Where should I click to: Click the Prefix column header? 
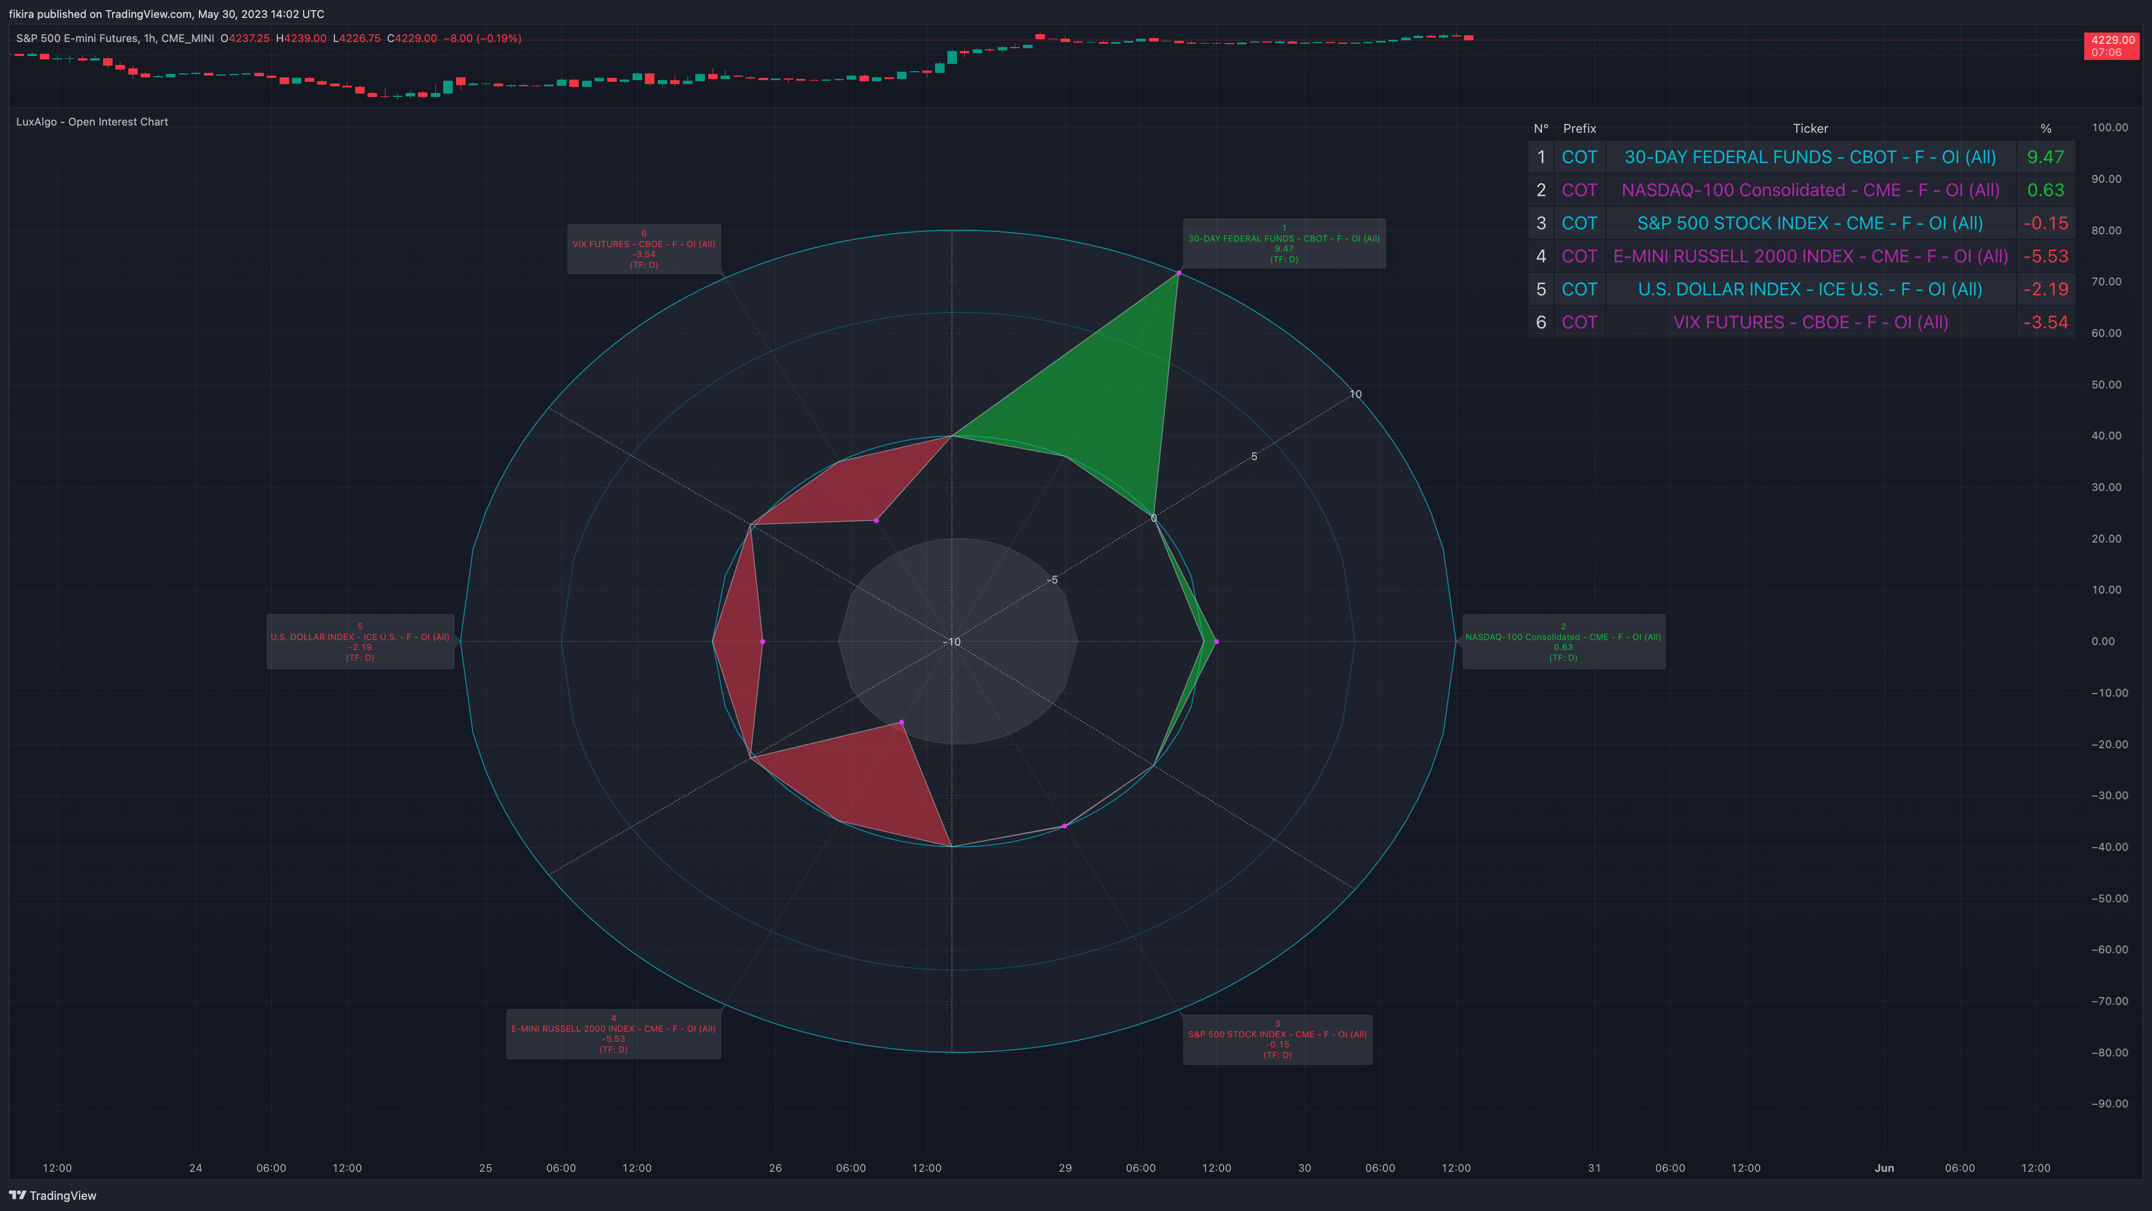click(x=1579, y=129)
